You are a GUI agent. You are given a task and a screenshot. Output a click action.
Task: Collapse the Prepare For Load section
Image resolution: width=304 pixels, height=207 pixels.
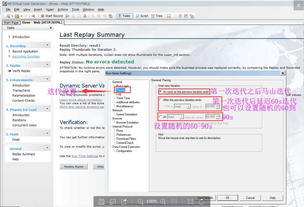pos(47,109)
